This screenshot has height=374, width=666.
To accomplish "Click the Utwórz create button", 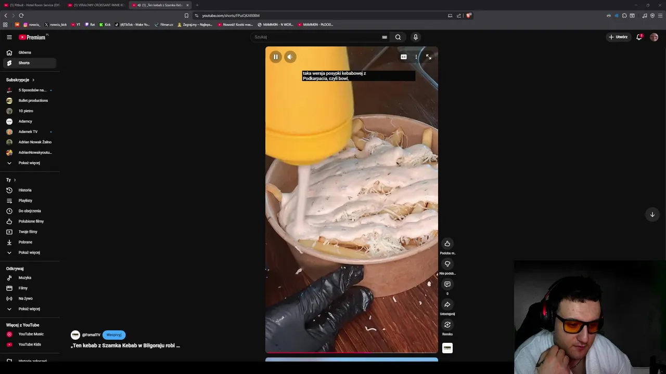I will click(x=618, y=37).
